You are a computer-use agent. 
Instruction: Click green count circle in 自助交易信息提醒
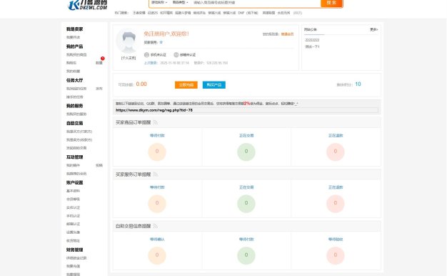pos(246,255)
